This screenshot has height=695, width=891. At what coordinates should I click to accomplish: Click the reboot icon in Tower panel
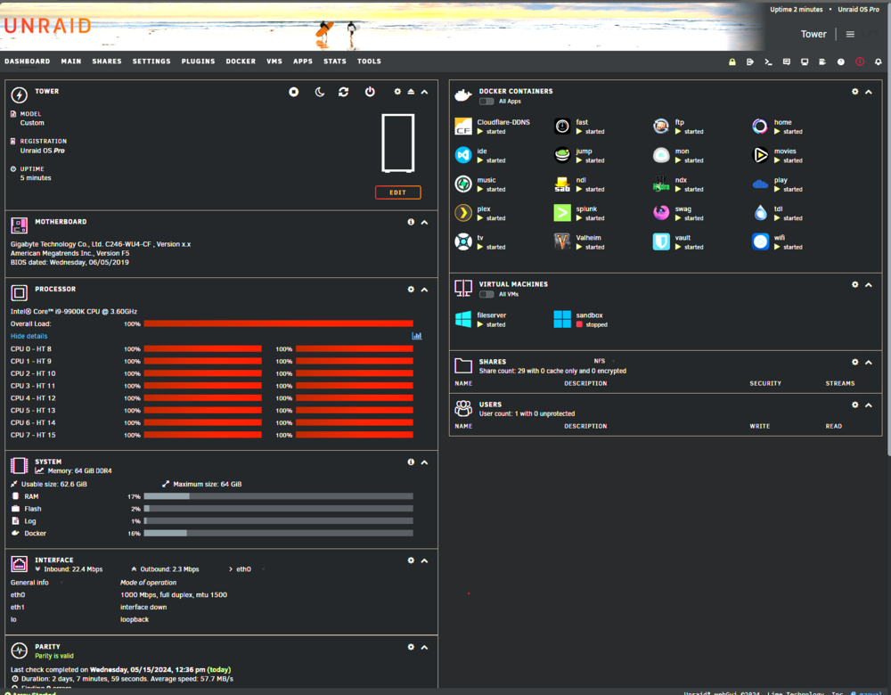(x=343, y=92)
